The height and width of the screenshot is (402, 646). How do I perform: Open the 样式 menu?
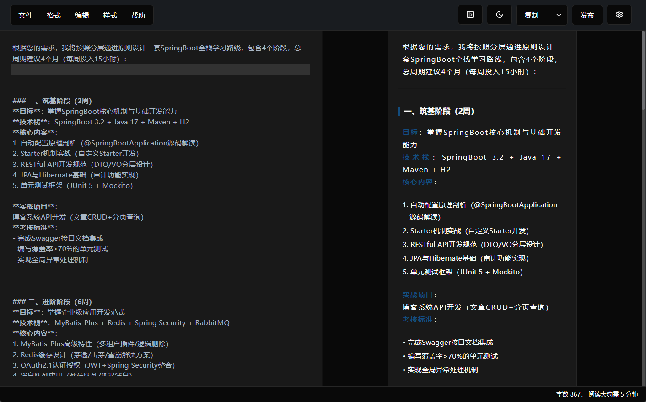pos(110,15)
